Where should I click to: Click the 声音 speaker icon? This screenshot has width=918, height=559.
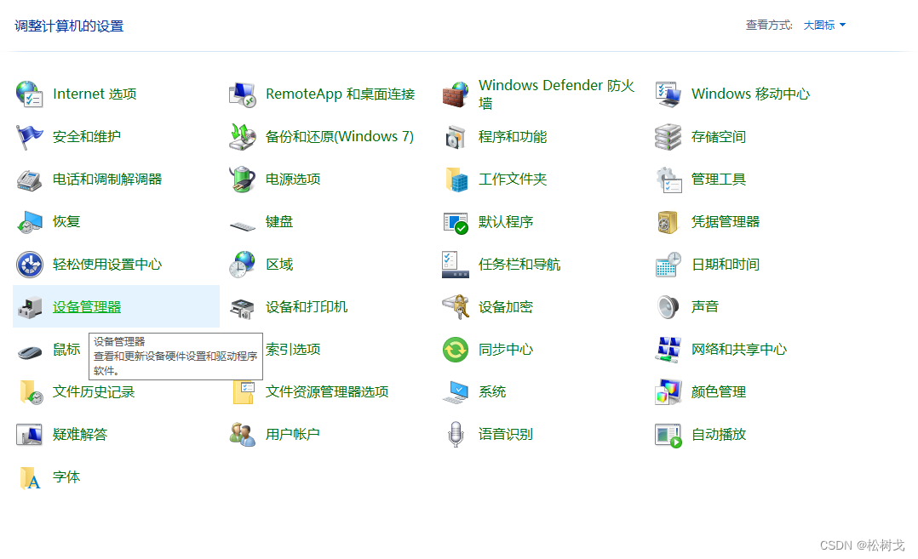click(x=668, y=307)
